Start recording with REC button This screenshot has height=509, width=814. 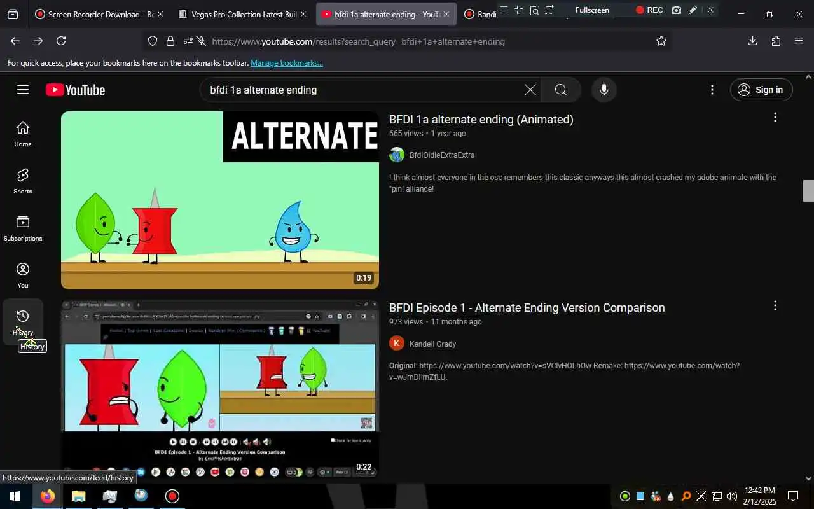(x=649, y=10)
